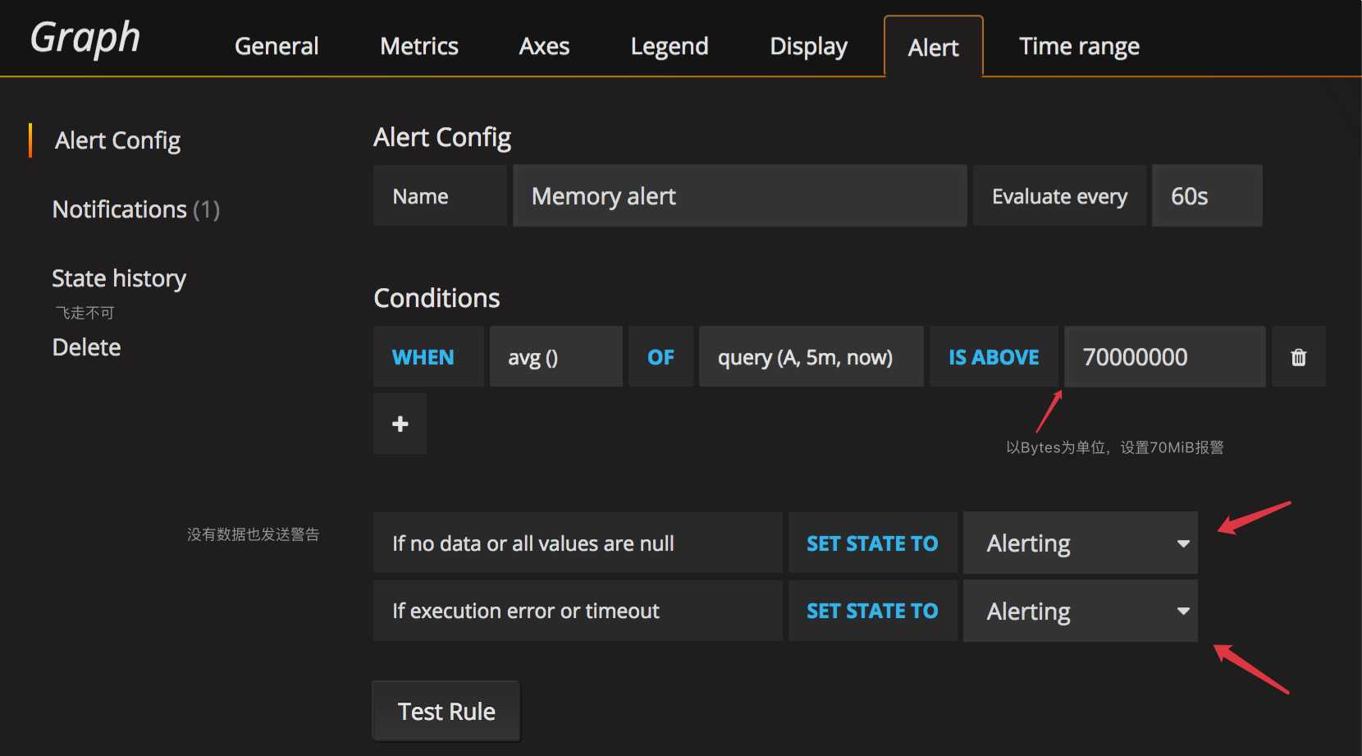Viewport: 1362px width, 756px height.
Task: Change the avg () reducer function
Action: 555,357
